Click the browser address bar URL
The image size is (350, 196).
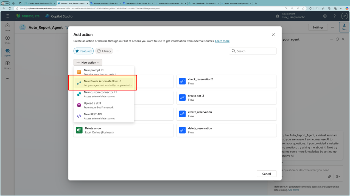pos(90,8)
